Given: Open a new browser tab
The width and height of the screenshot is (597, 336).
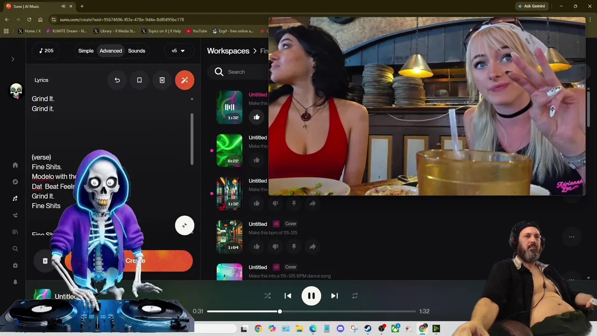Looking at the screenshot, I should tap(82, 6).
